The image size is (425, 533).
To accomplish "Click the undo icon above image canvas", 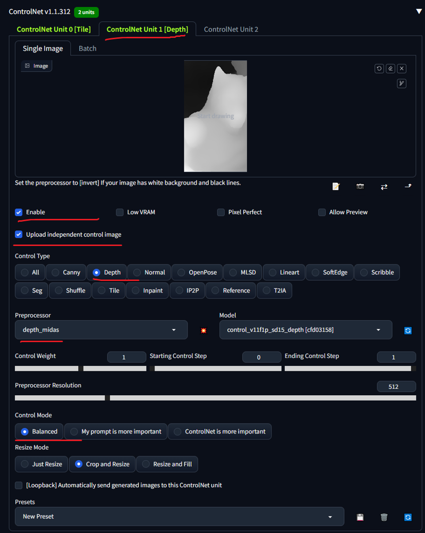I will tap(379, 68).
